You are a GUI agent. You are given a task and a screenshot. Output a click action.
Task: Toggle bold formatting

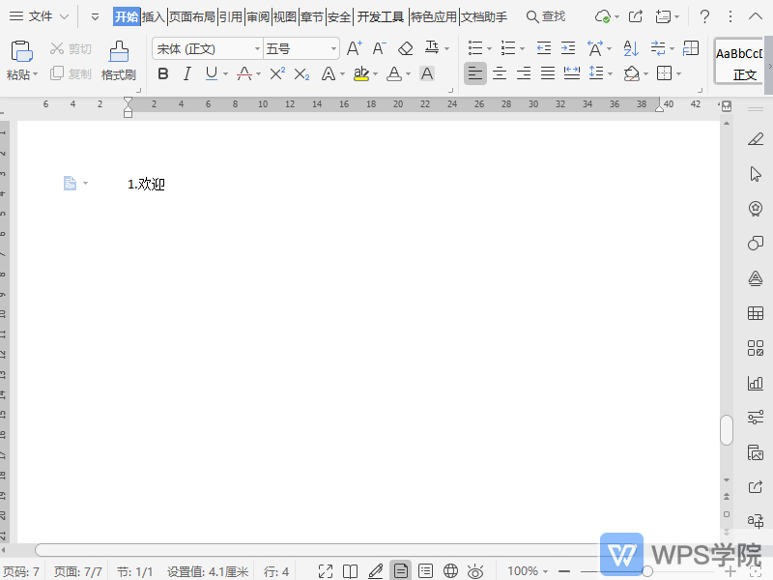(x=162, y=73)
